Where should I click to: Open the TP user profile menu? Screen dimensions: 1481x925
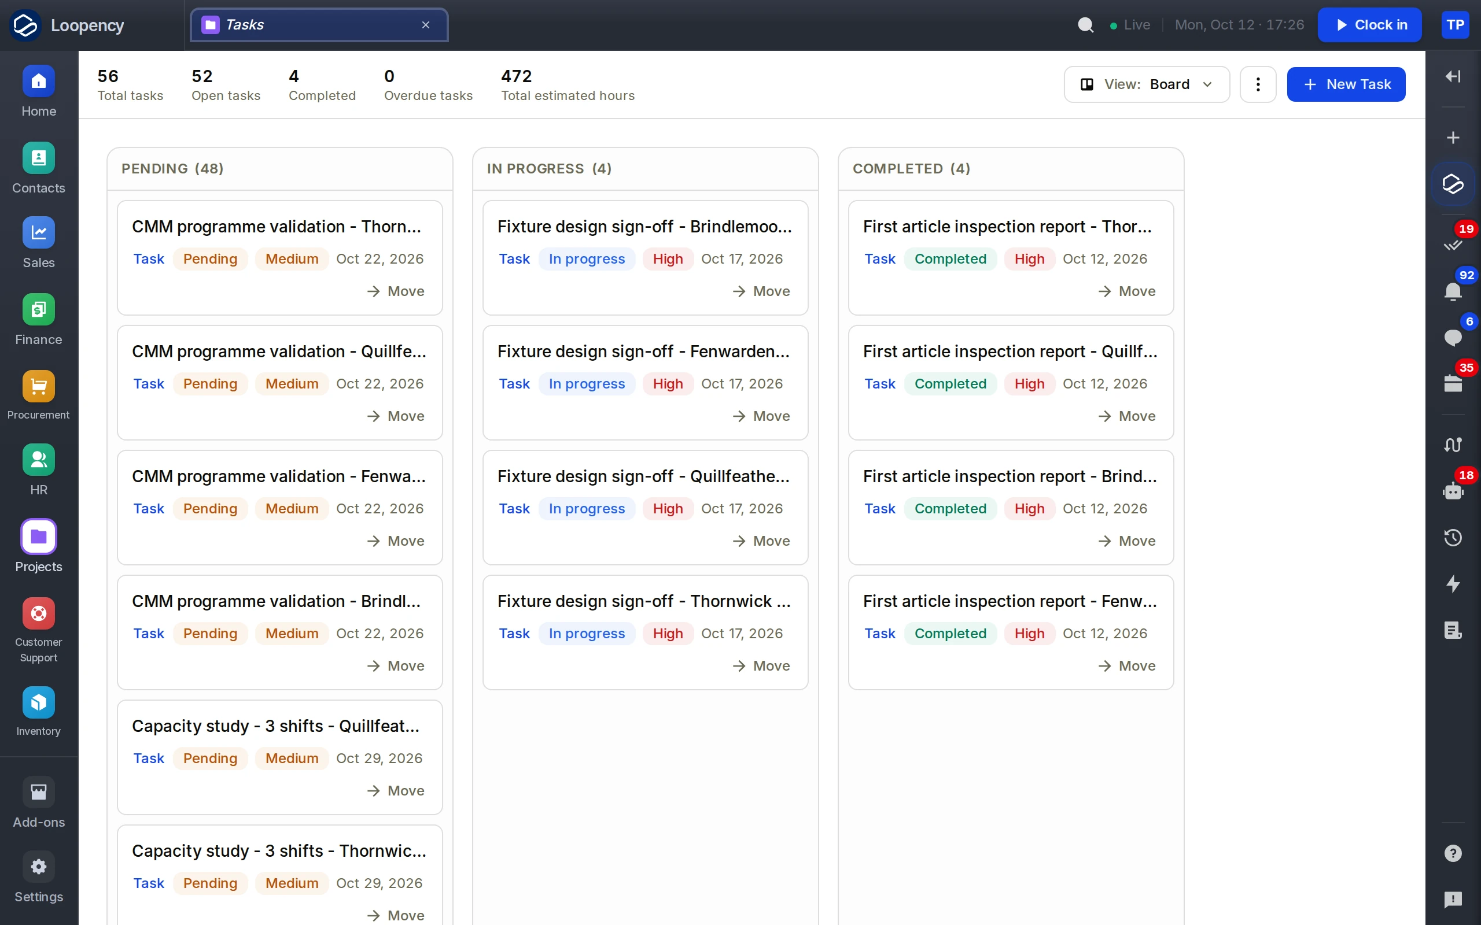pos(1455,25)
